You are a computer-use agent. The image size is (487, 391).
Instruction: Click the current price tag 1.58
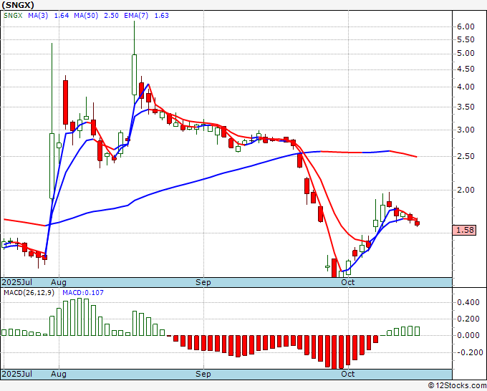tap(464, 230)
